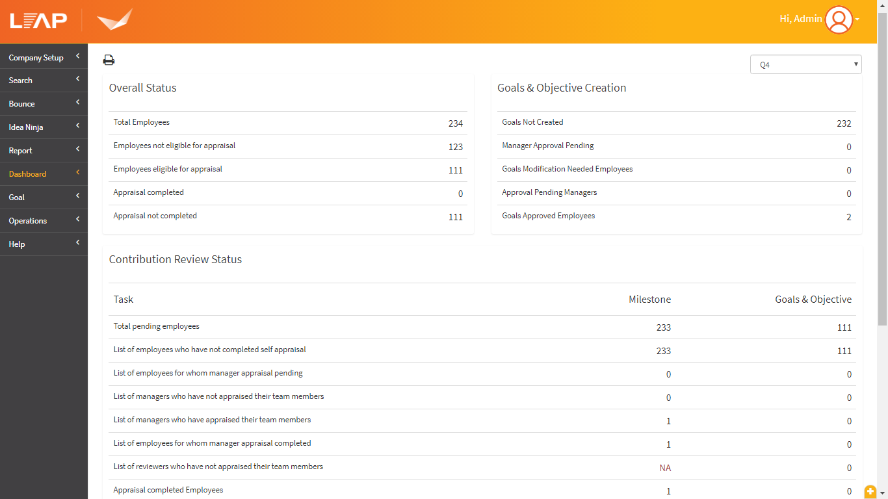Click Goals Approved Employees value 2
Viewport: 888px width, 499px height.
[849, 217]
